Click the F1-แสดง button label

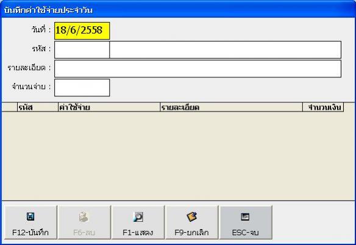138,233
